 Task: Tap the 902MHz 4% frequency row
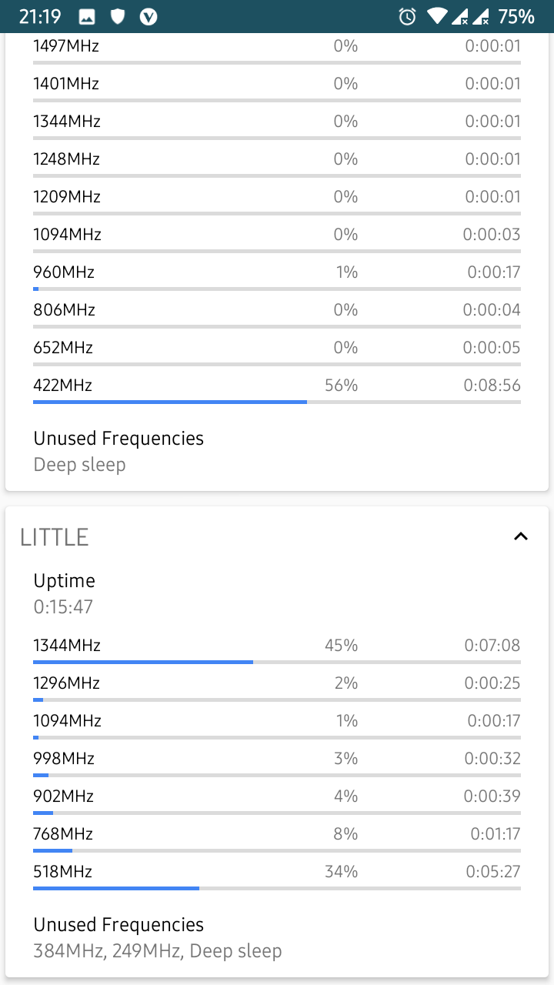click(x=277, y=800)
